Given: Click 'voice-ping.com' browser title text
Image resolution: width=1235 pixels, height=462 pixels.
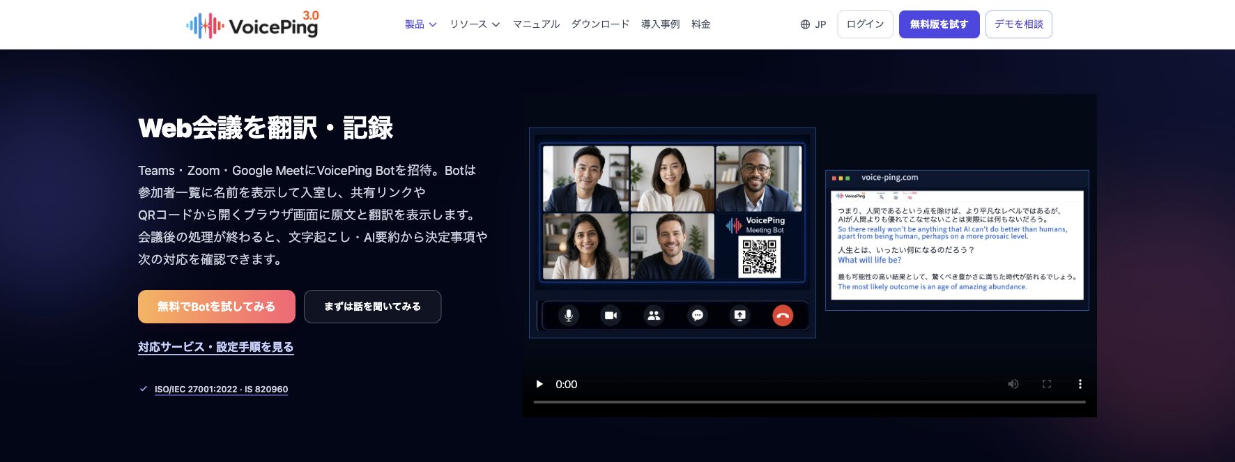Looking at the screenshot, I should pos(889,178).
